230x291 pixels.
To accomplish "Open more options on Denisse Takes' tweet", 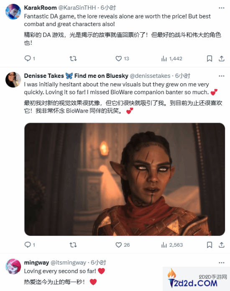I will point(222,76).
